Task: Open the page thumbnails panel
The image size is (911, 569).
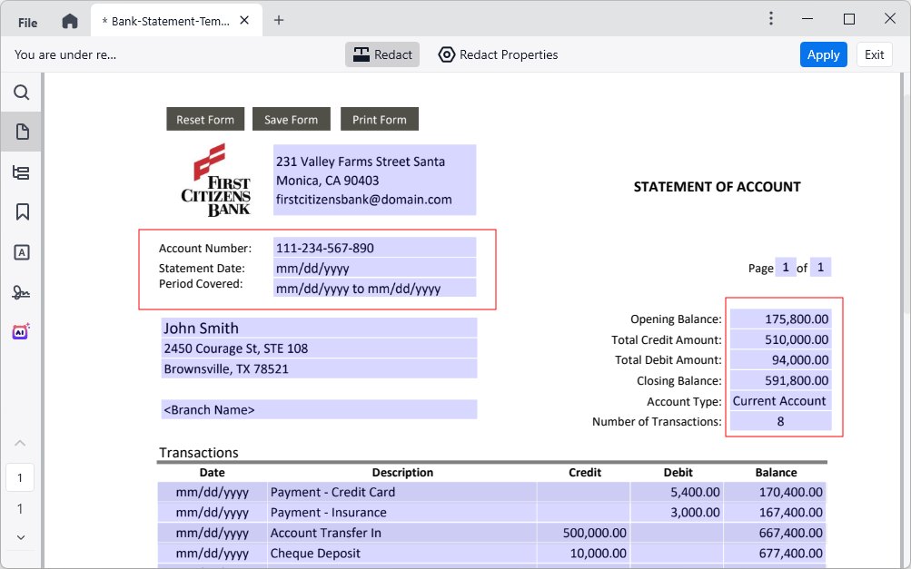Action: coord(20,132)
